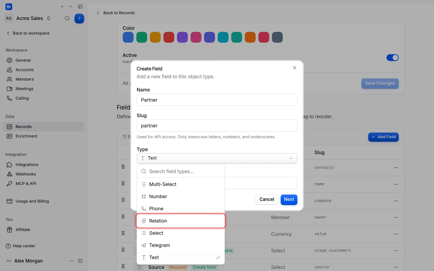Open the search icon beside Acme Sales
Image resolution: width=434 pixels, height=271 pixels.
67,18
